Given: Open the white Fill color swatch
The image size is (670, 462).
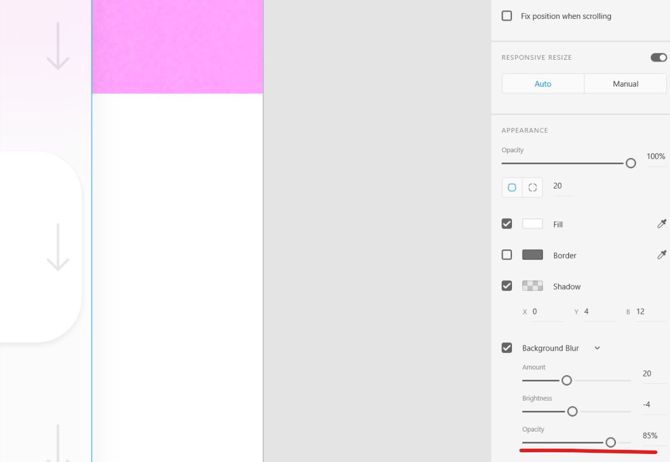Looking at the screenshot, I should pyautogui.click(x=533, y=224).
